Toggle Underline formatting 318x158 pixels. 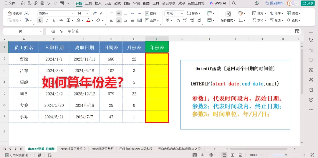[x=54, y=20]
